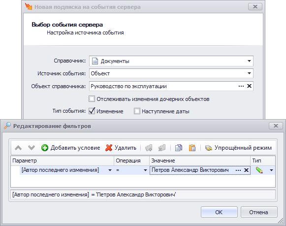
Task: Click the move condition down arrow
Action: [x=32, y=148]
